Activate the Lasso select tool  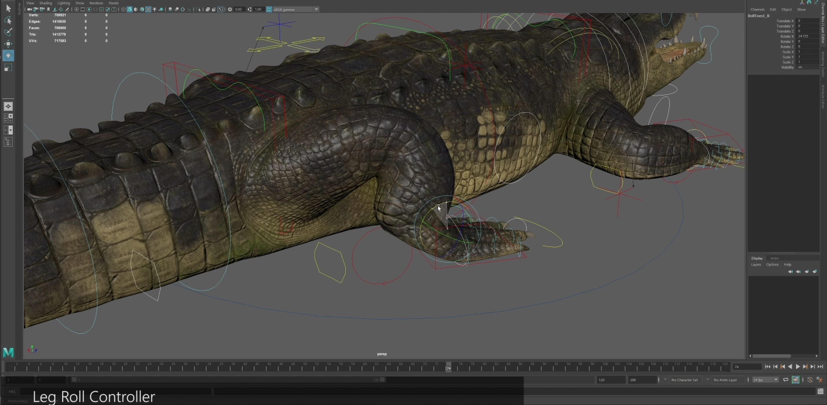[8, 20]
